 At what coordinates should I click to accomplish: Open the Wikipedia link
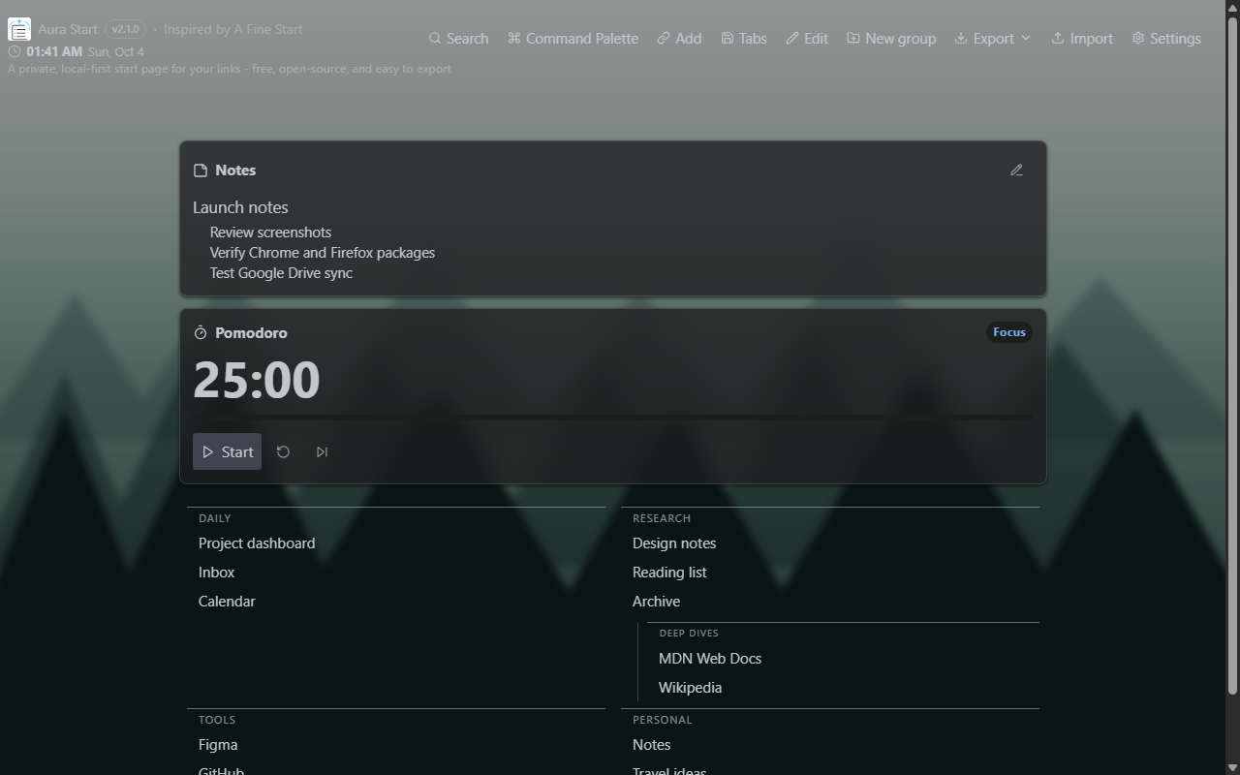690,688
